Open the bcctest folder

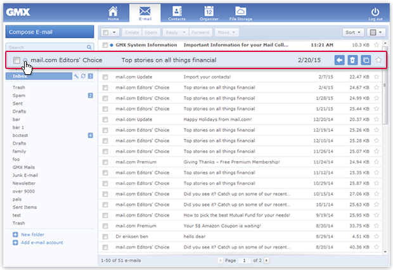tap(20, 135)
